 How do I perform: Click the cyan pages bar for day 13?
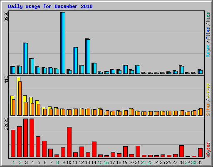click(x=89, y=57)
